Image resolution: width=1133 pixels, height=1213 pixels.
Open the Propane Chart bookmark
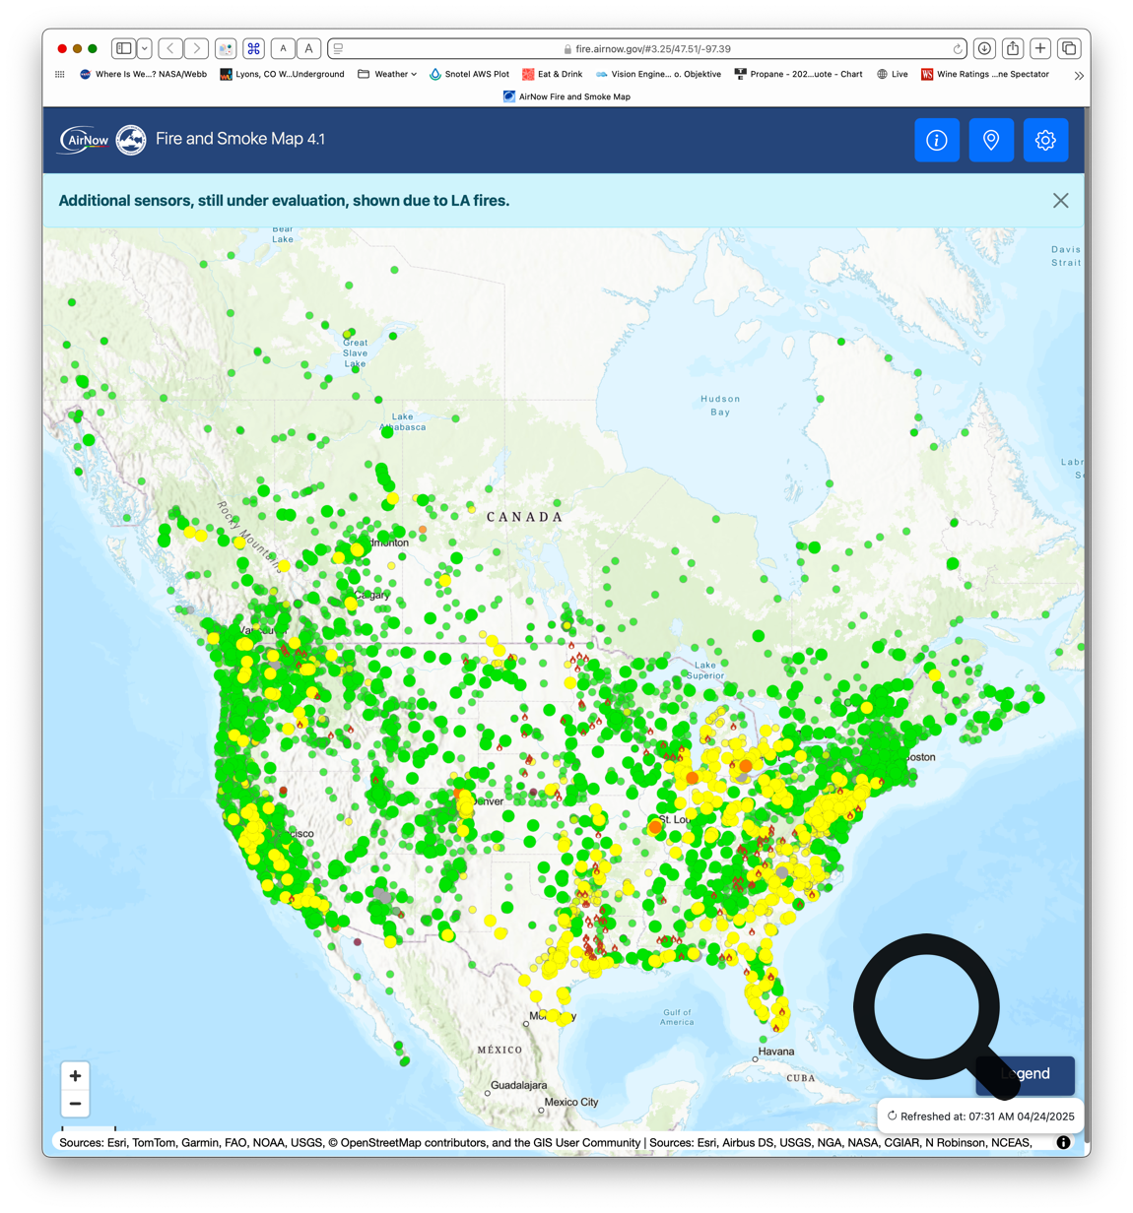coord(798,74)
